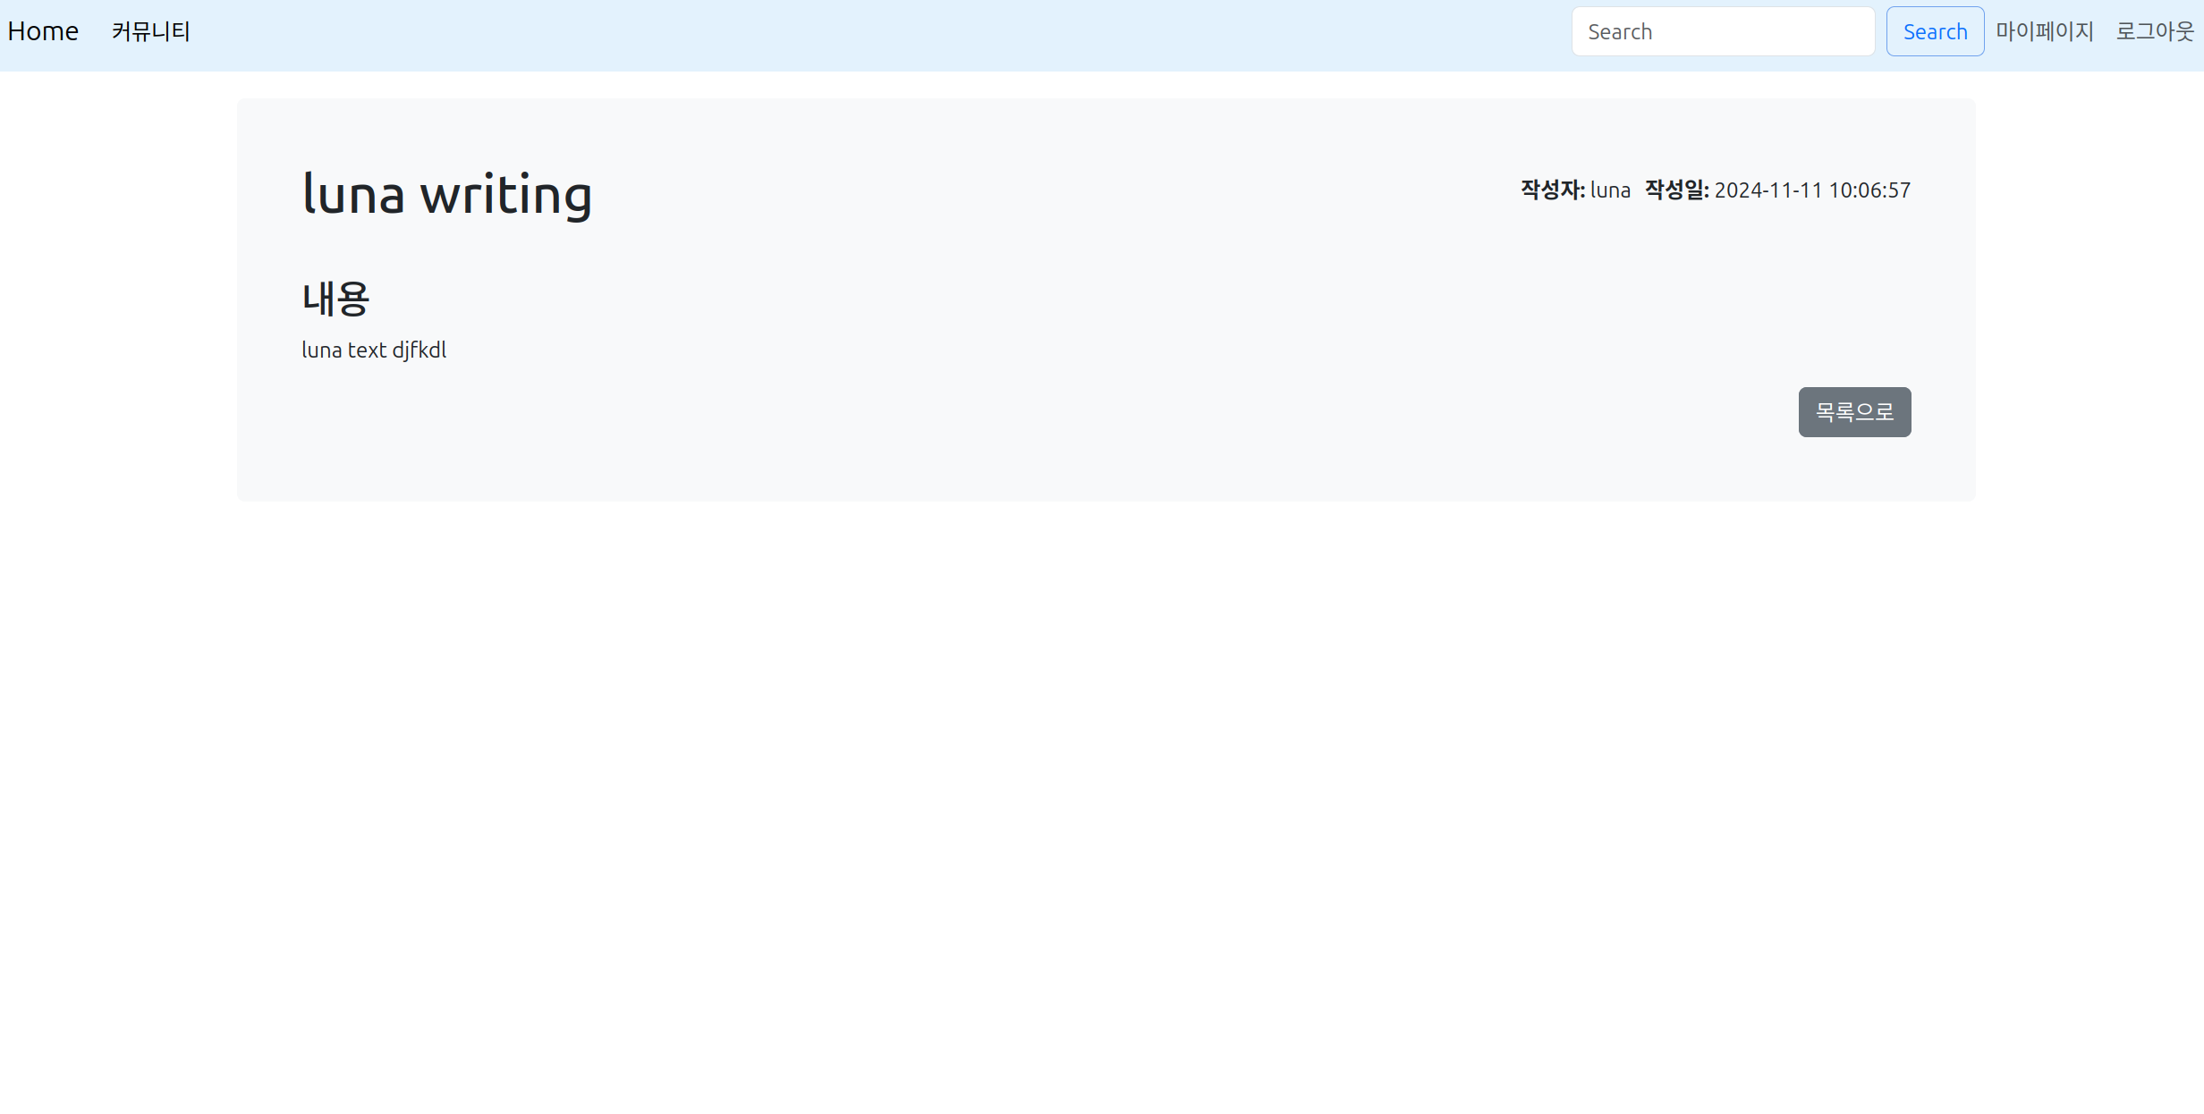Click the 'luna writing' post title
Image resolution: width=2204 pixels, height=1114 pixels.
click(x=447, y=193)
